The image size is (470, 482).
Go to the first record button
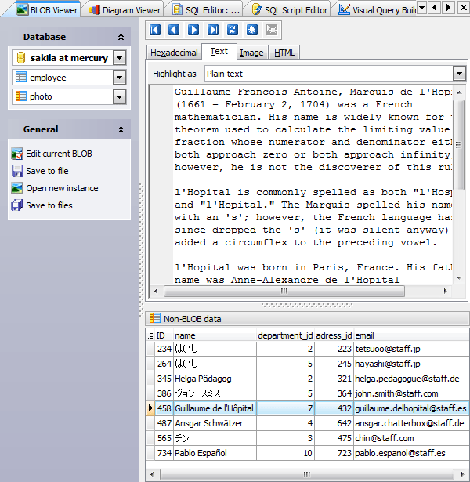(155, 30)
